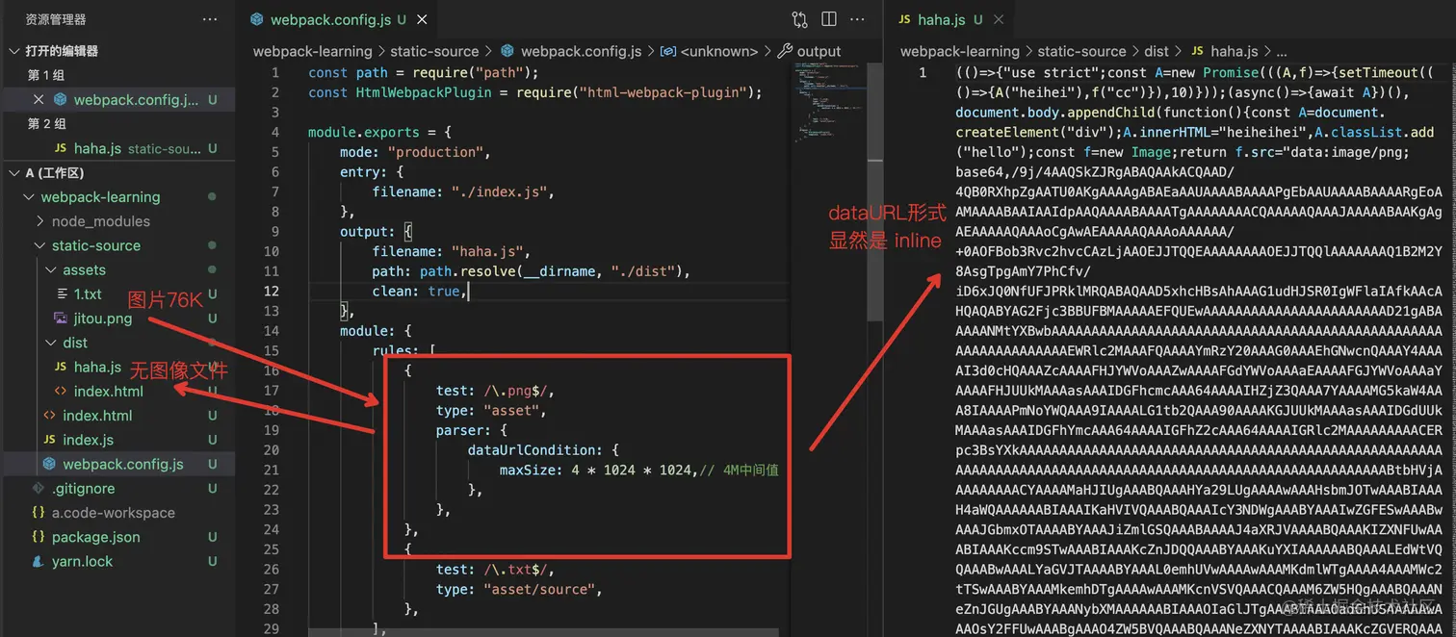This screenshot has height=637, width=1456.
Task: Open index.html under static-source
Action: (x=97, y=416)
